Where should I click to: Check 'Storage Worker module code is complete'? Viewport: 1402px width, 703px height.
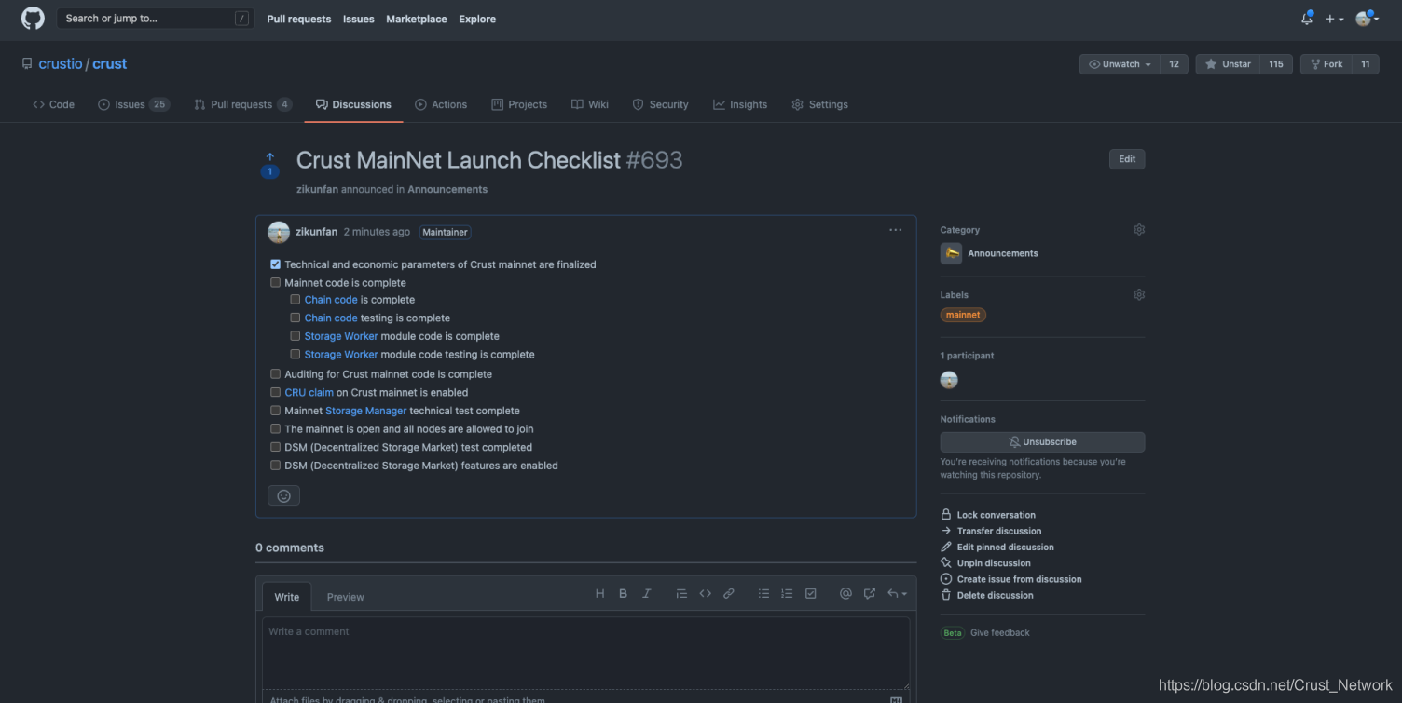coord(296,336)
